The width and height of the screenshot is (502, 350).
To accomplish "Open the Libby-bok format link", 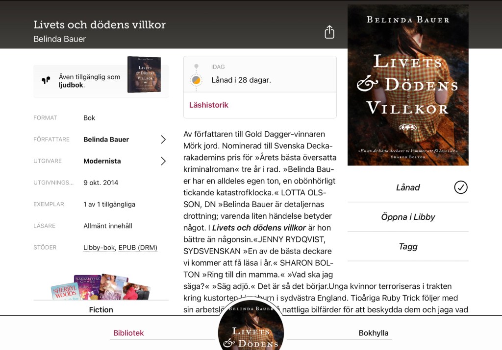I will [x=99, y=248].
